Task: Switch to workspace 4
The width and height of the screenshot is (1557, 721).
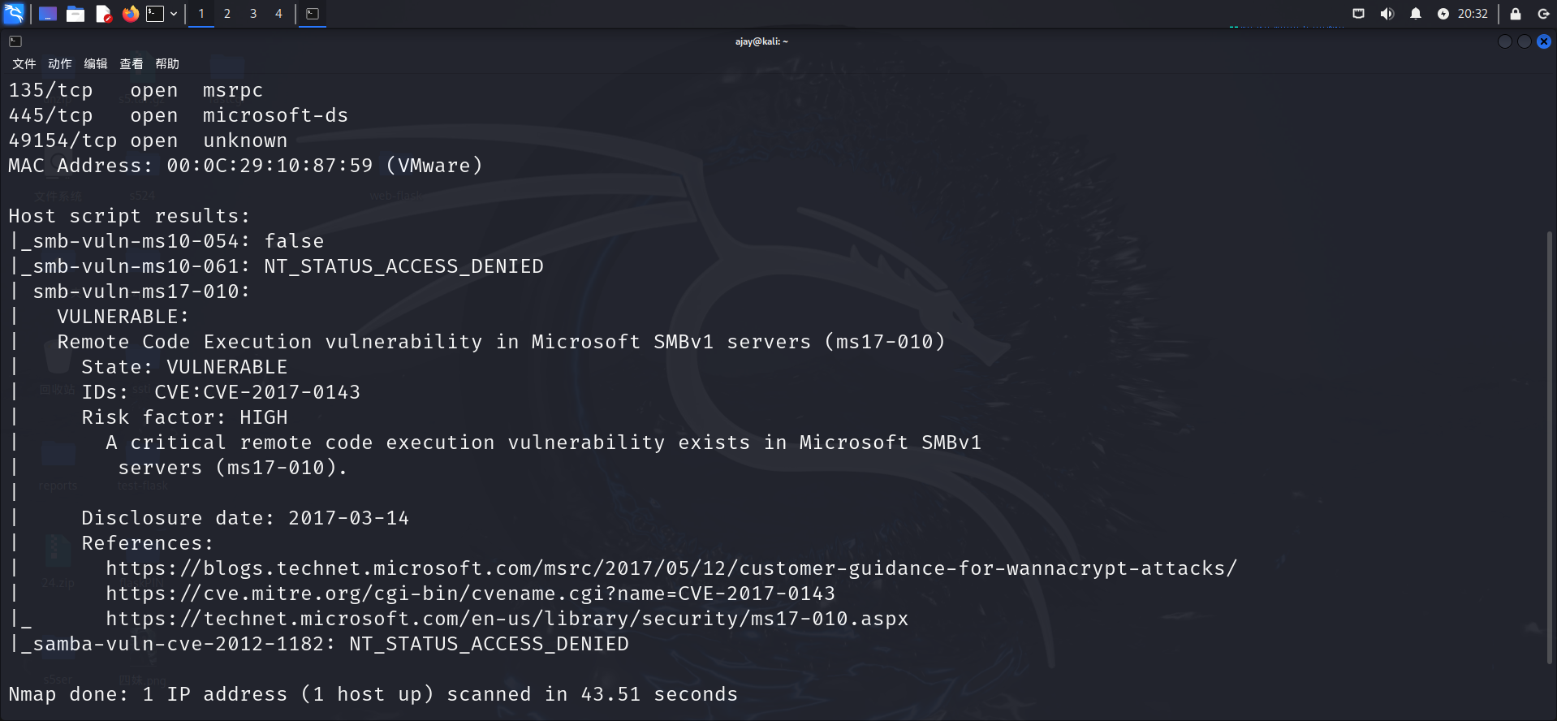Action: pos(278,14)
